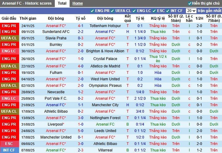Select the Total tab
Viewport: 222px width, 153px height.
point(62,3)
